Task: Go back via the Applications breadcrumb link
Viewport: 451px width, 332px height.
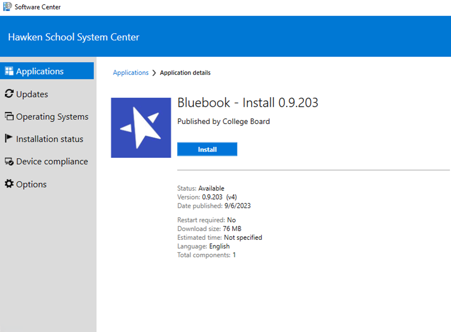Action: pos(130,73)
